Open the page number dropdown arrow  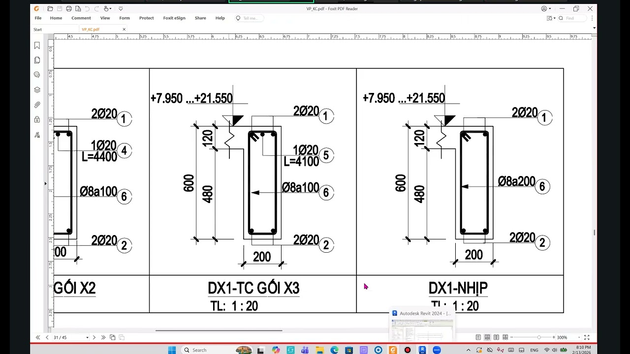tap(87, 337)
